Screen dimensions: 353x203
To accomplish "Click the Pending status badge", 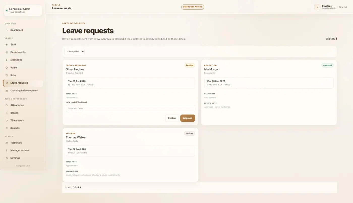I will point(190,65).
